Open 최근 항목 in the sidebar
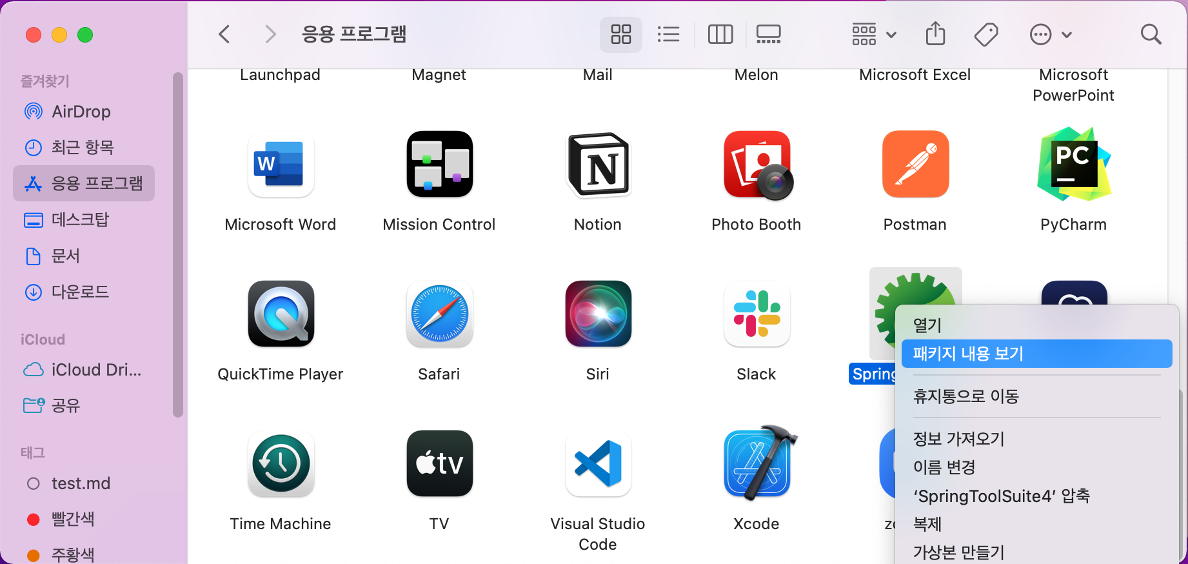1188x564 pixels. point(84,147)
